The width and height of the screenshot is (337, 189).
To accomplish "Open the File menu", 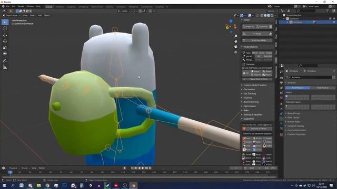I will click(x=8, y=7).
